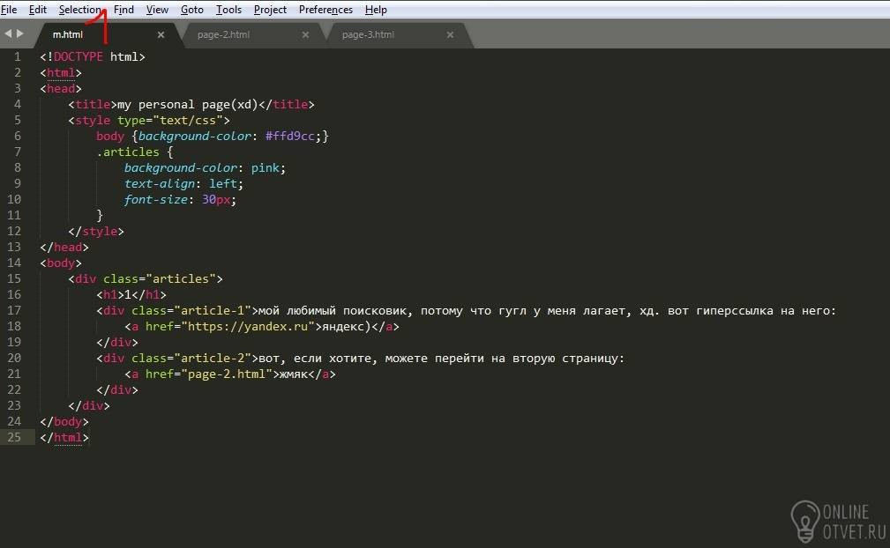Open the Find menu
The width and height of the screenshot is (890, 548).
coord(123,10)
